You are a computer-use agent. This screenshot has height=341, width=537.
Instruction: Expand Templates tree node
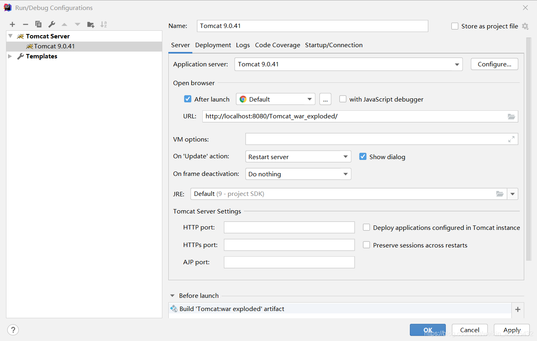pyautogui.click(x=10, y=56)
